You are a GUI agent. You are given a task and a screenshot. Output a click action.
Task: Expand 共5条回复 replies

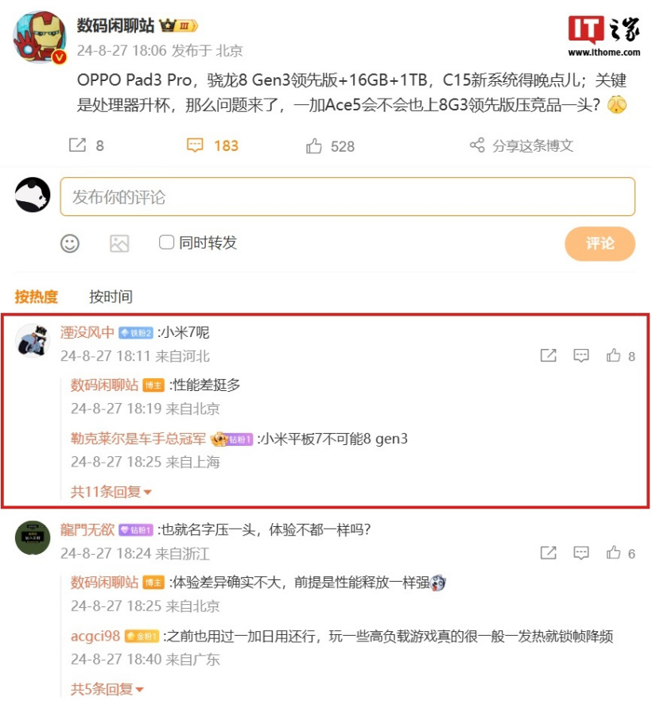coord(107,689)
